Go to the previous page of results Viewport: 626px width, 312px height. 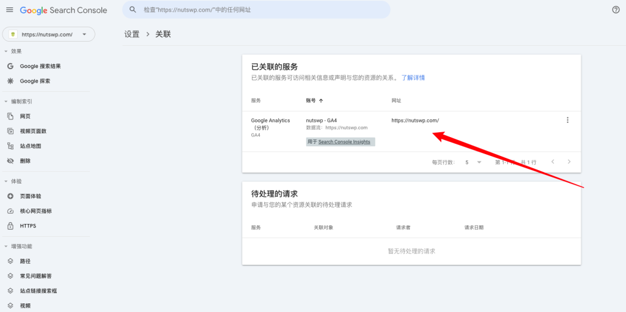[553, 162]
